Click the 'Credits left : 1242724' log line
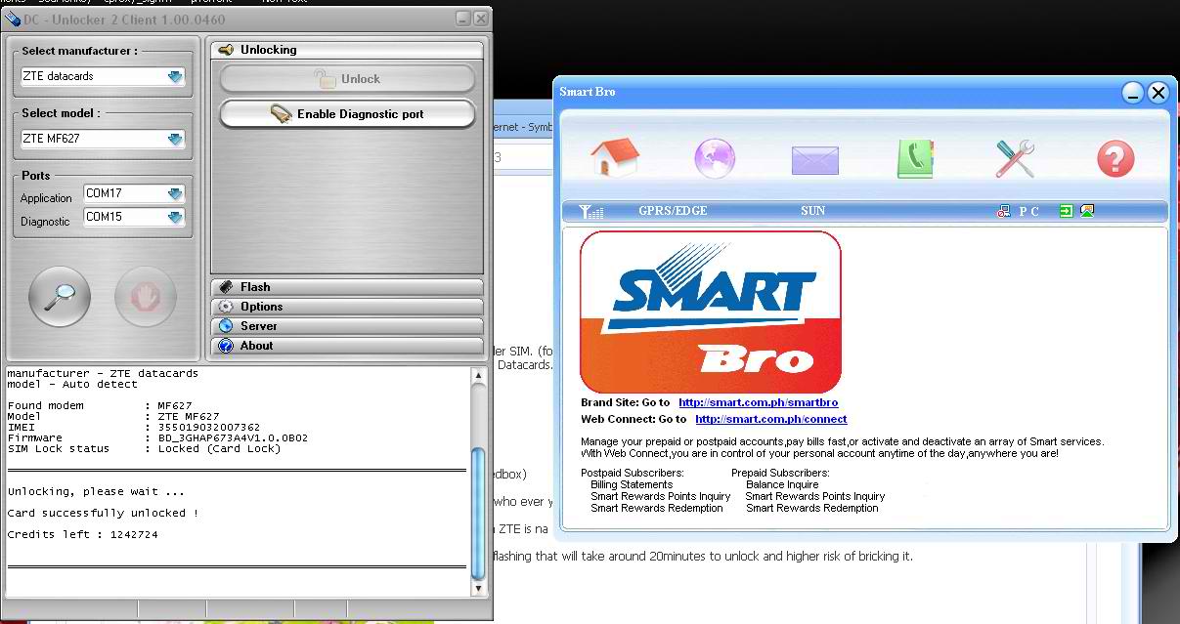Screen dimensions: 1180x624 coord(82,535)
